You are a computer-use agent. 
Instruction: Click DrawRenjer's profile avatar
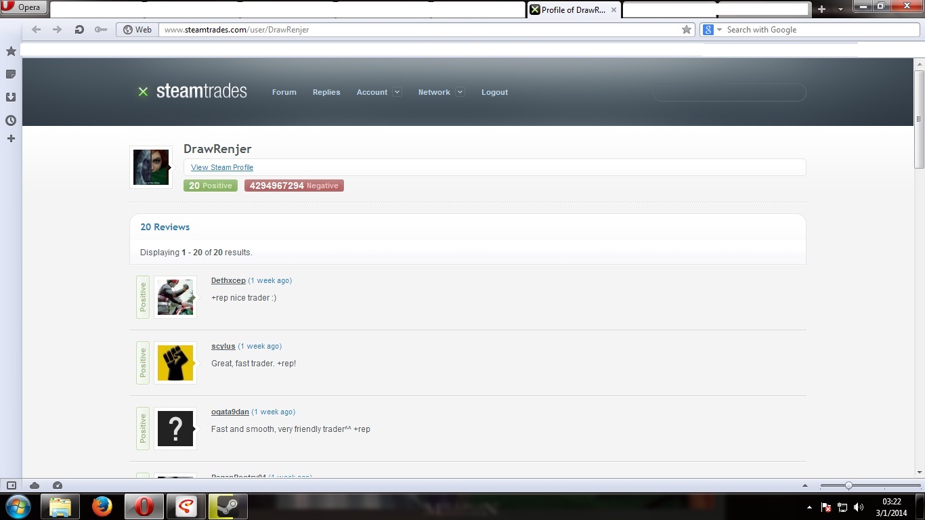tap(150, 167)
